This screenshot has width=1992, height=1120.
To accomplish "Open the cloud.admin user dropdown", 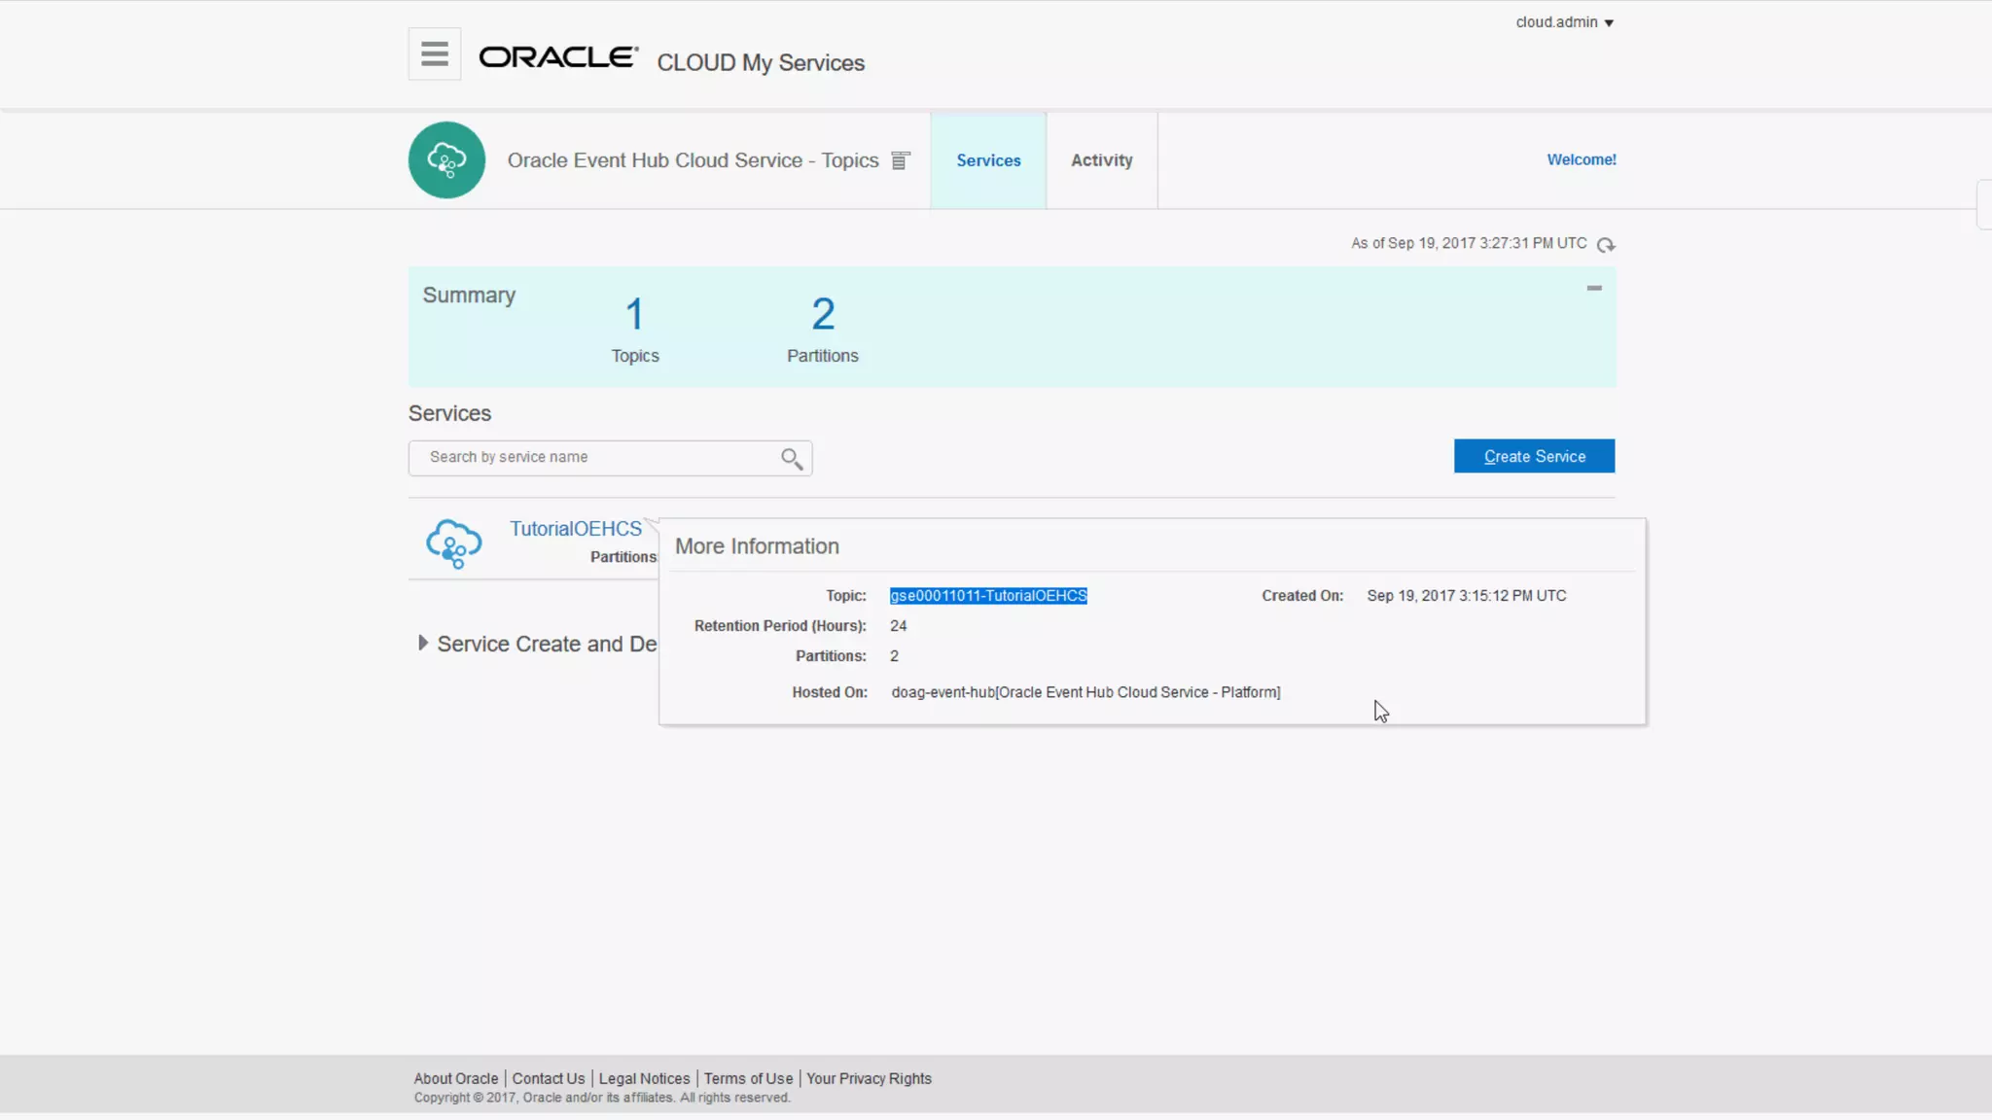I will coord(1564,22).
